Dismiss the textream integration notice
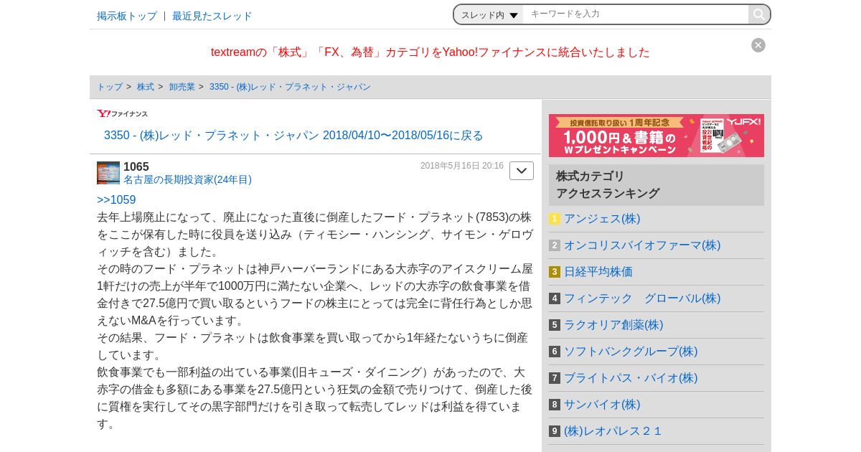Viewport: 861px width, 452px height. point(758,45)
